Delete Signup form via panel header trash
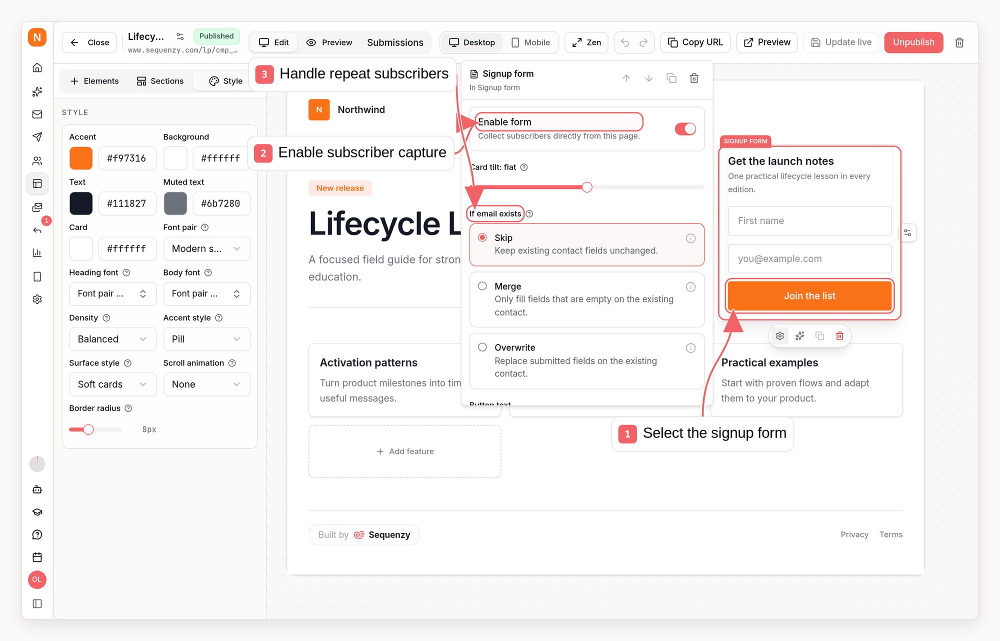Screen dimensions: 1000x641 click(694, 78)
